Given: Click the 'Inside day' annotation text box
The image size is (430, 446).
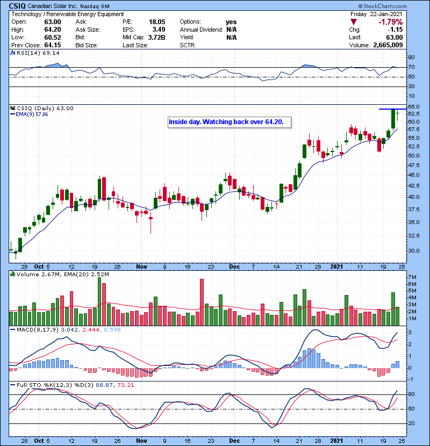Looking at the screenshot, I should (x=230, y=122).
